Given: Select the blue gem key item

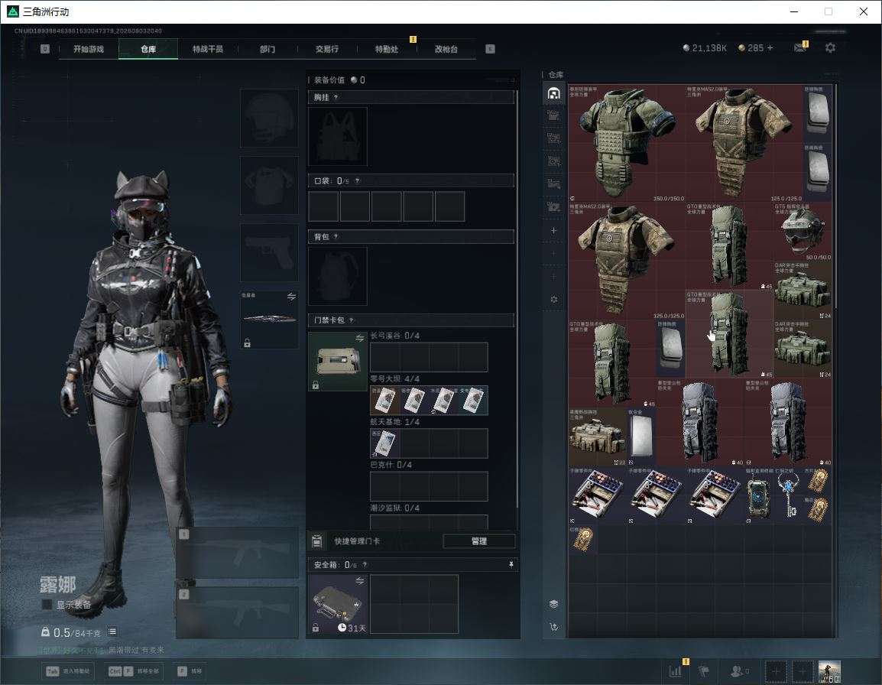Looking at the screenshot, I should click(x=788, y=495).
